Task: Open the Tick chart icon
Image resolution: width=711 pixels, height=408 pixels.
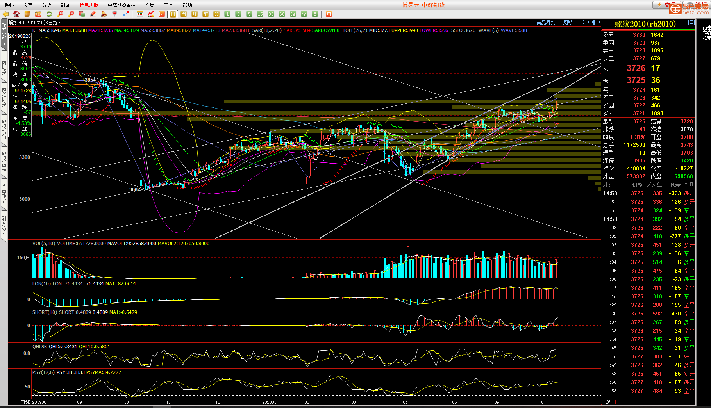Action: 162,14
